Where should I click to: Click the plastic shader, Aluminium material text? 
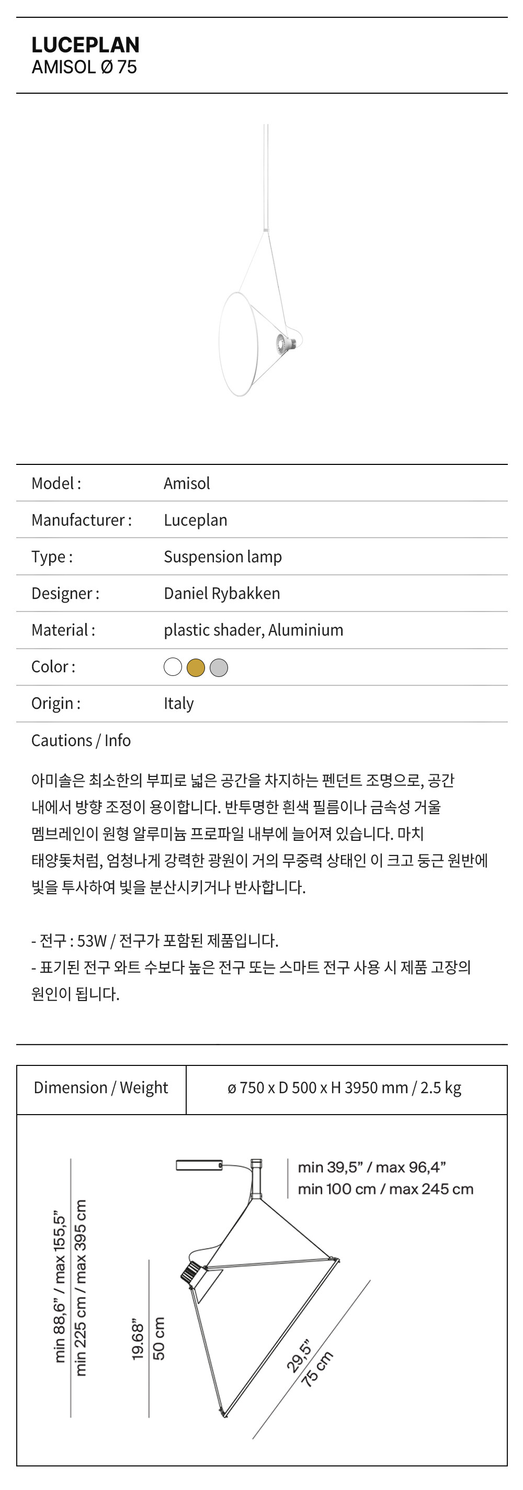[x=253, y=630]
